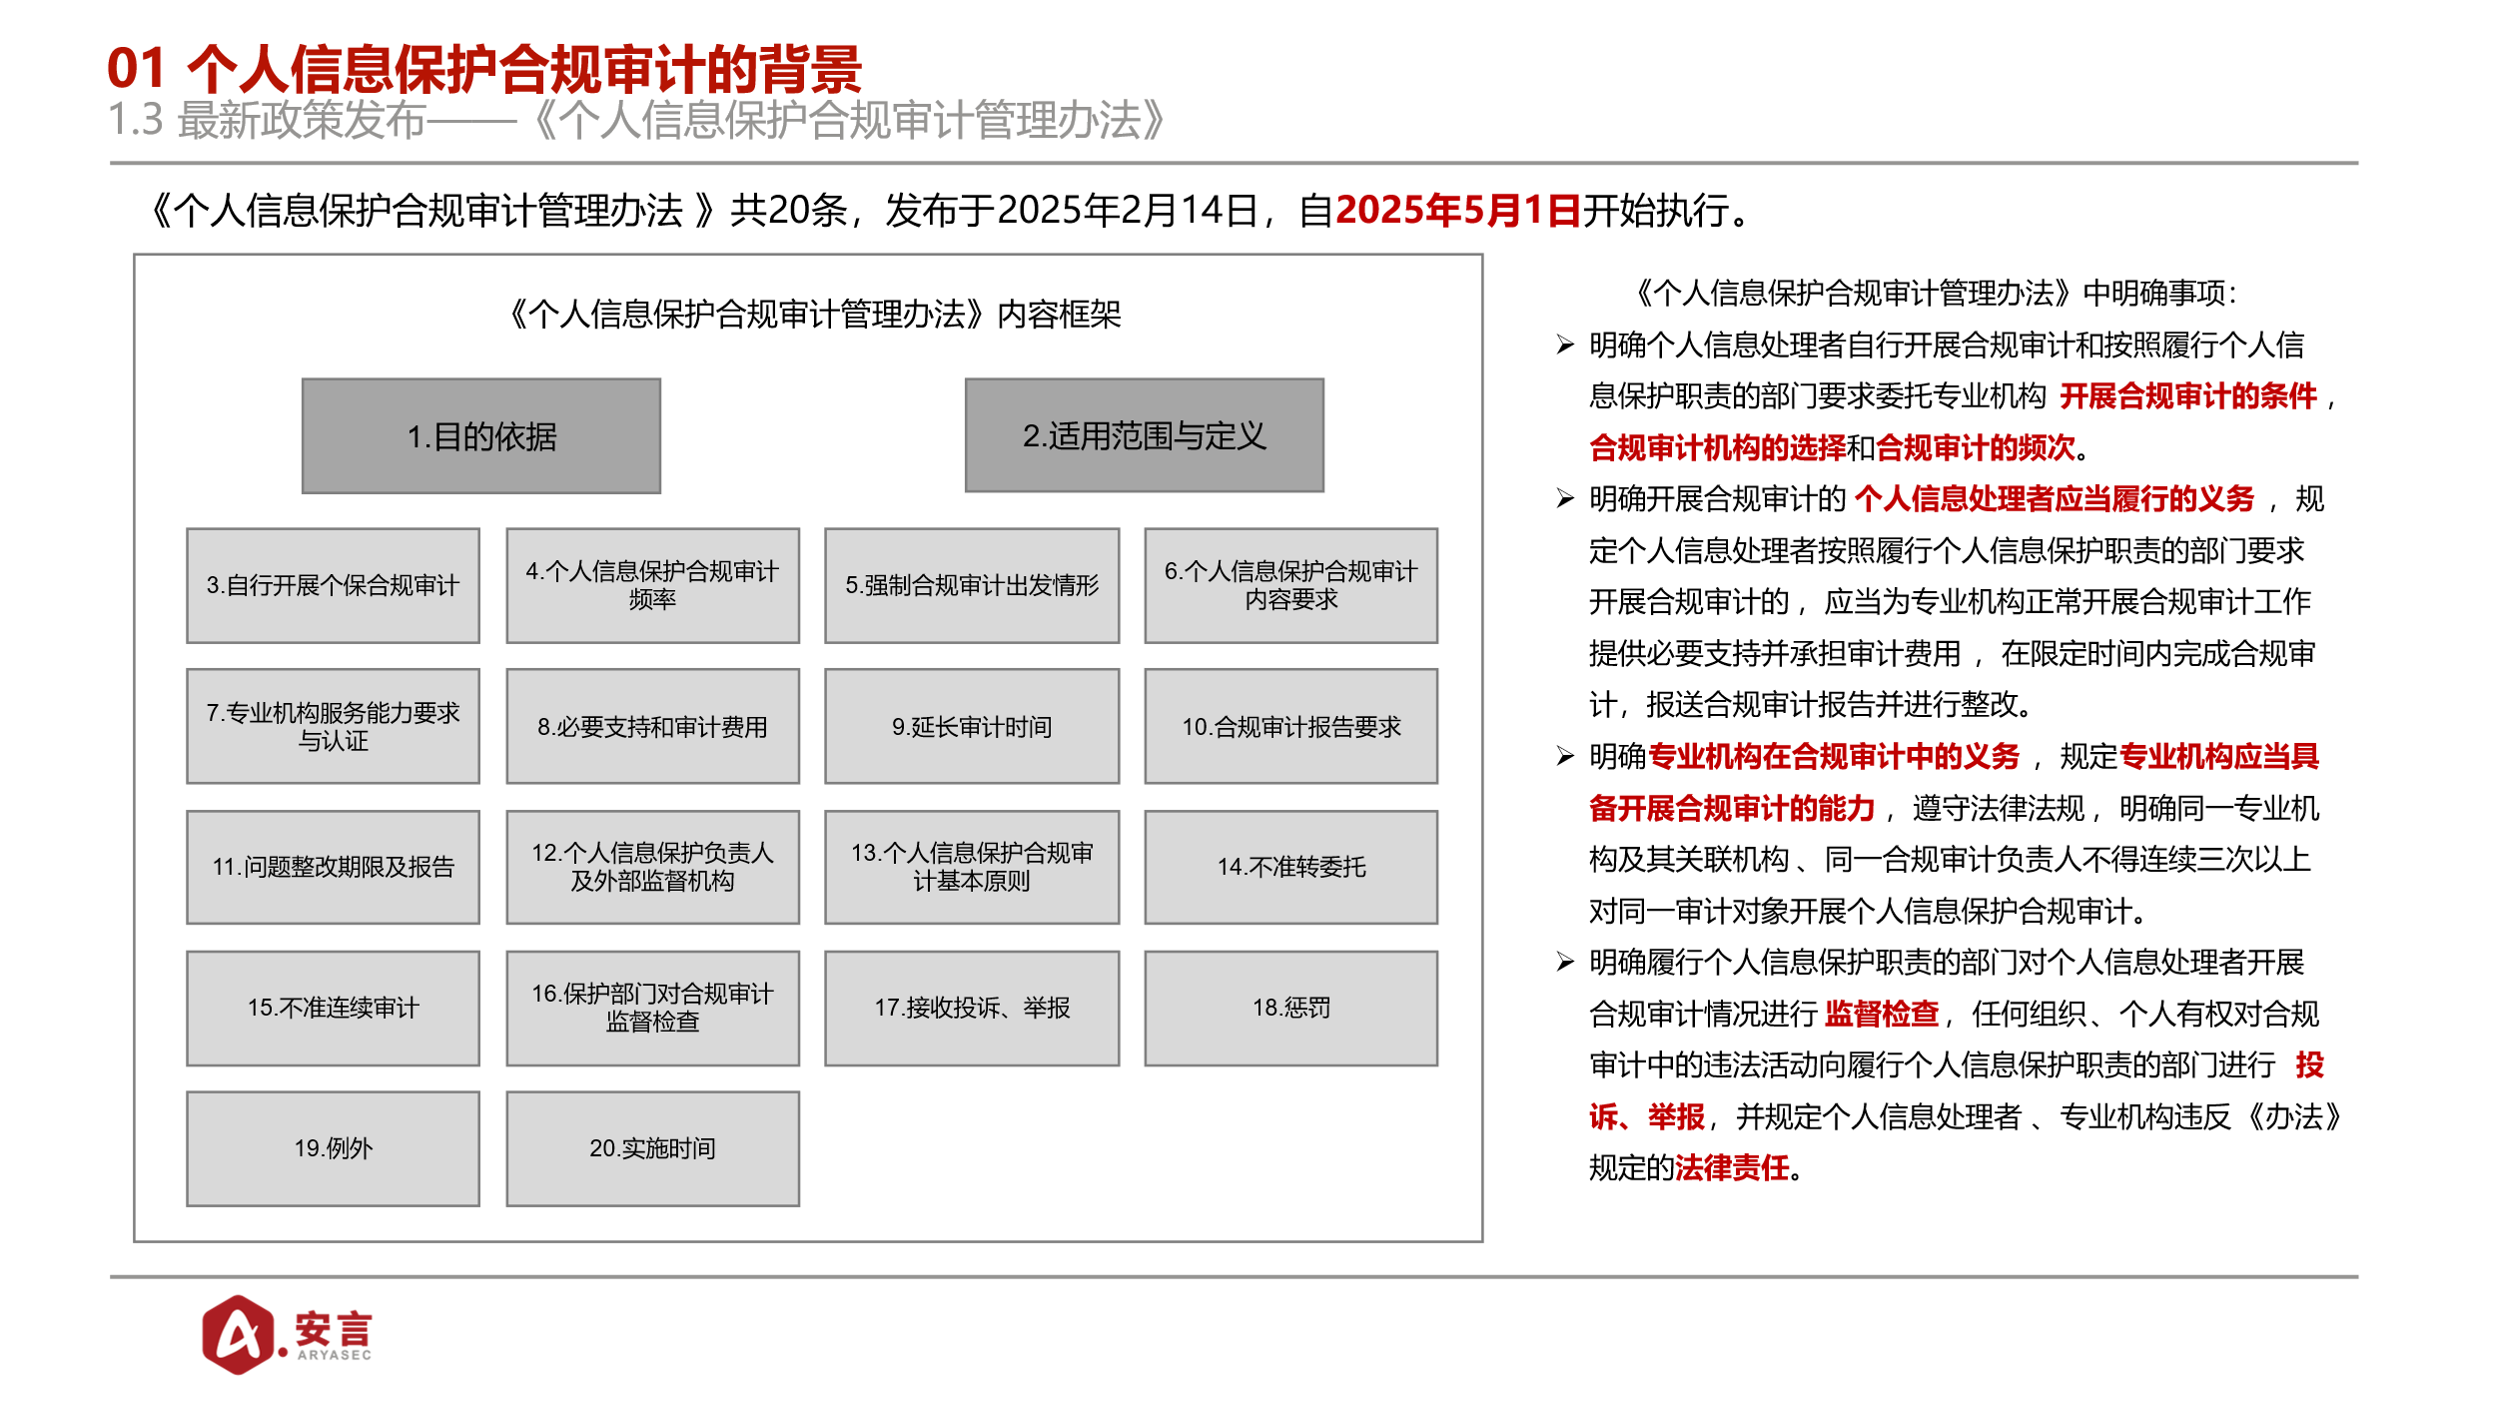Viewport: 2497px width, 1404px height.
Task: Select the 14.不准转委托 box
Action: [x=1290, y=867]
